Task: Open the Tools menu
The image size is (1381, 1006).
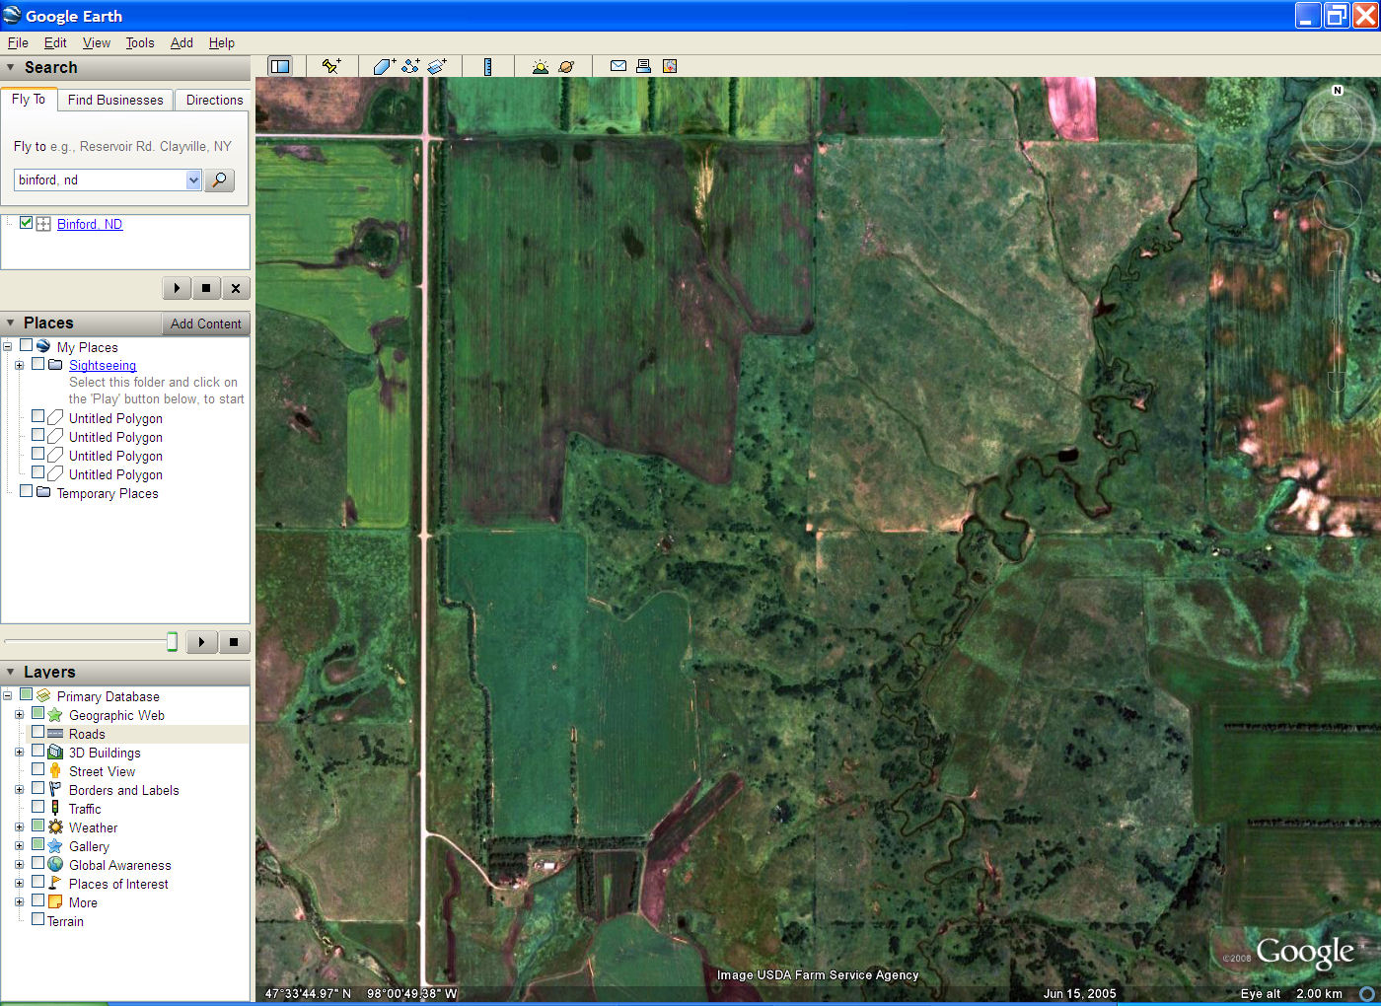Action: coord(140,42)
